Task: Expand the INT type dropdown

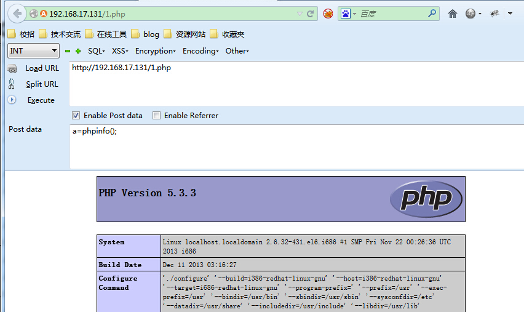Action: coord(33,51)
